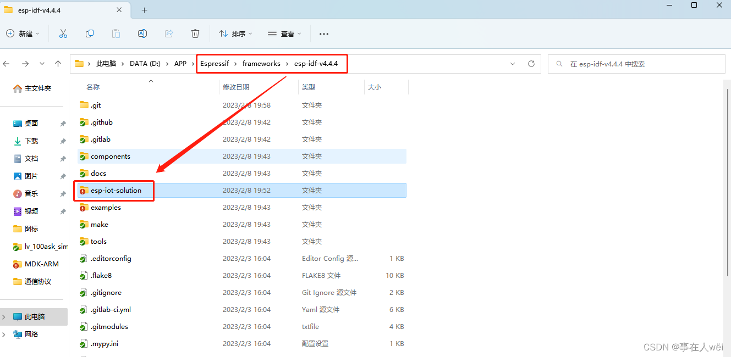Image resolution: width=731 pixels, height=357 pixels.
Task: Open the 查看 view dropdown
Action: [284, 34]
